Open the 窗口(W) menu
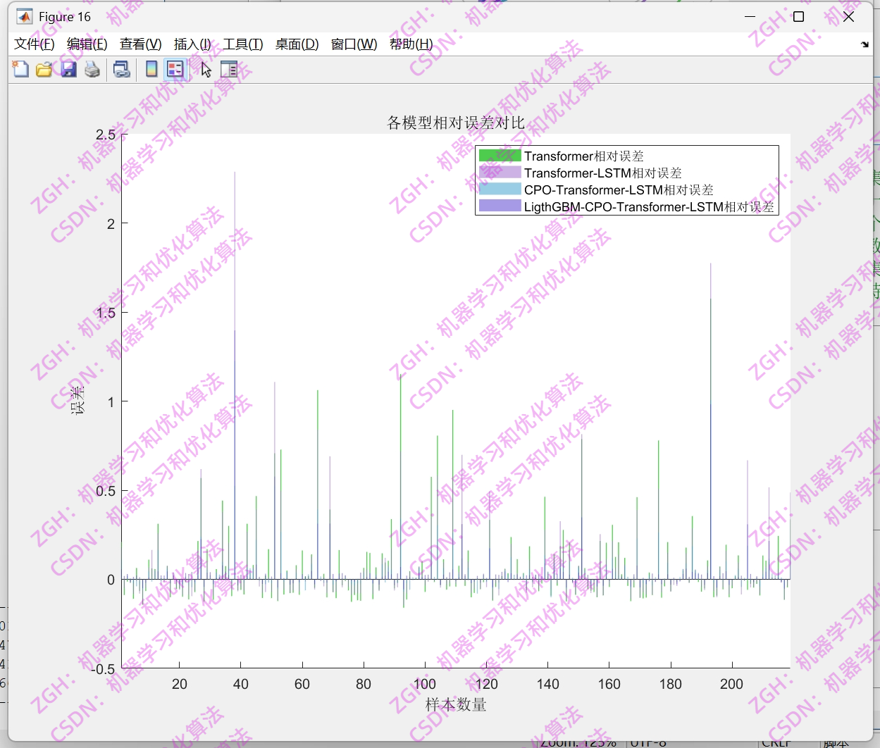 [354, 44]
